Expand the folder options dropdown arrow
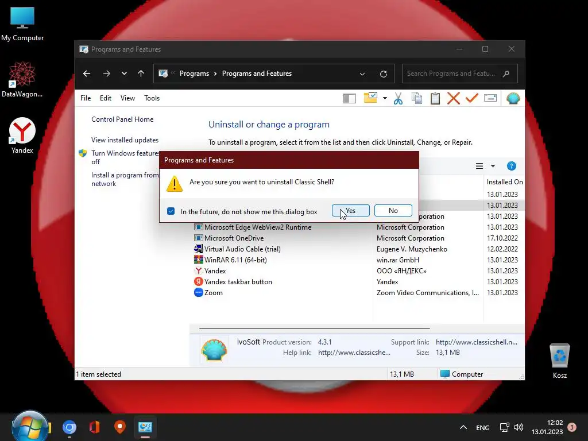588x441 pixels. 385,98
